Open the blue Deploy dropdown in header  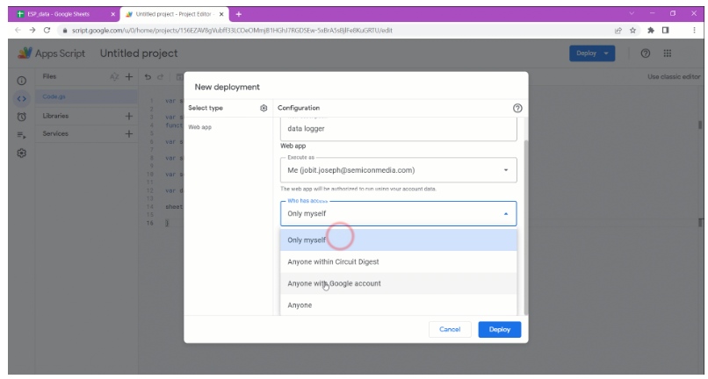coord(592,53)
